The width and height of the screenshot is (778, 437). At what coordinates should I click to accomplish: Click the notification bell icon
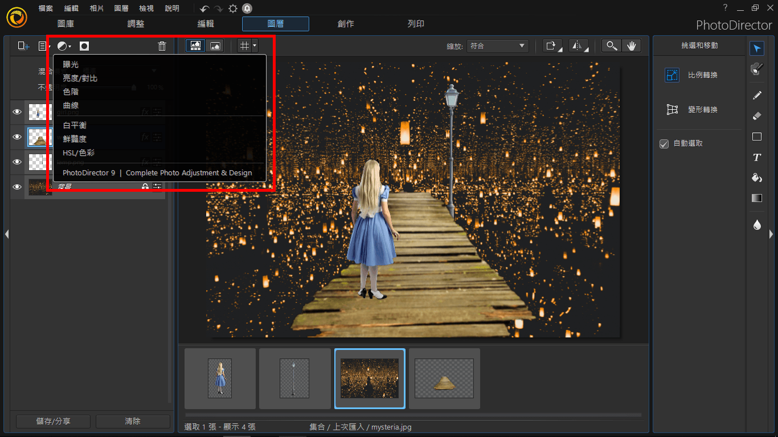point(247,9)
